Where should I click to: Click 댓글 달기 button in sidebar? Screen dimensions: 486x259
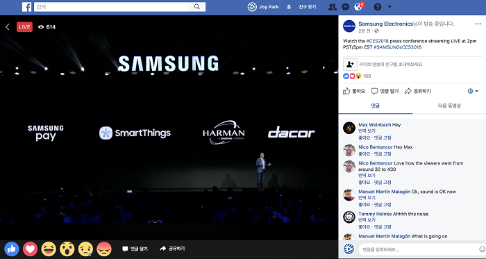(x=385, y=91)
